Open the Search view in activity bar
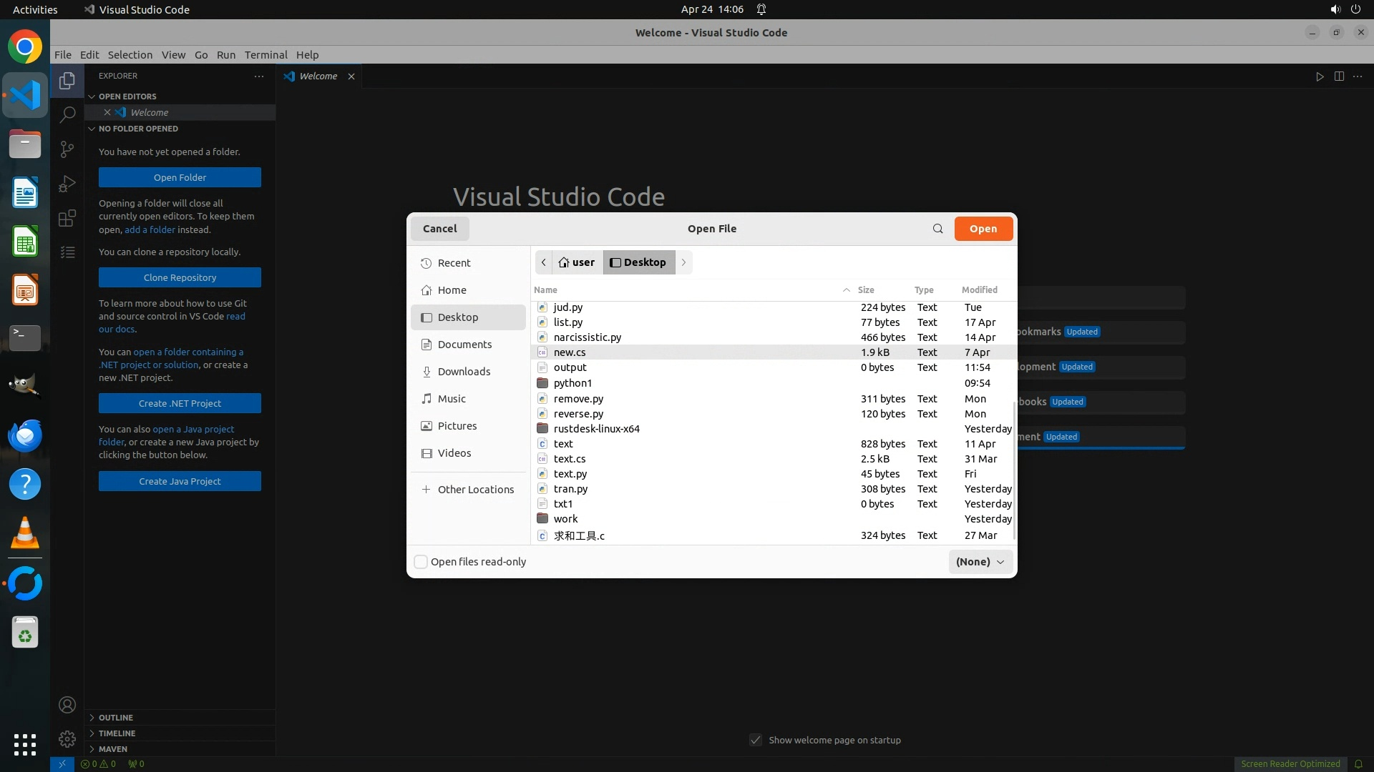This screenshot has width=1374, height=772. (x=67, y=114)
